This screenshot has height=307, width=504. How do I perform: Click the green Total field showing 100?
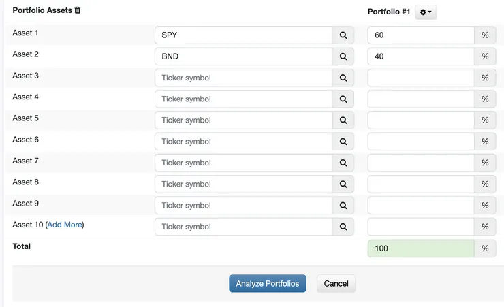pyautogui.click(x=421, y=248)
